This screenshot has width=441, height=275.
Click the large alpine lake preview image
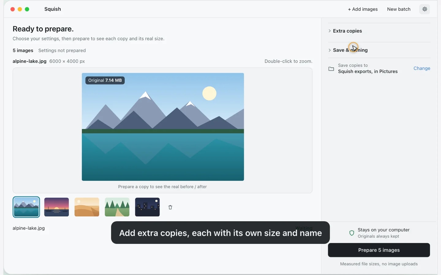point(163,127)
